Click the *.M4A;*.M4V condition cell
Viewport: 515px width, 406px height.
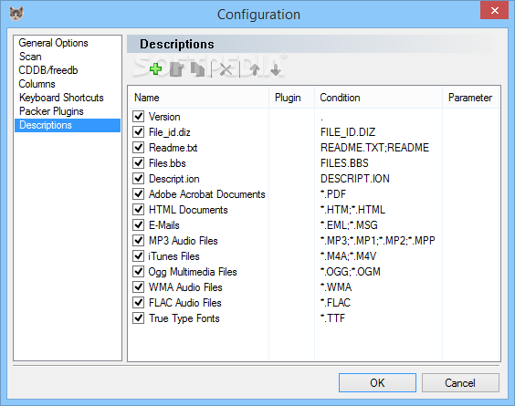pyautogui.click(x=348, y=256)
